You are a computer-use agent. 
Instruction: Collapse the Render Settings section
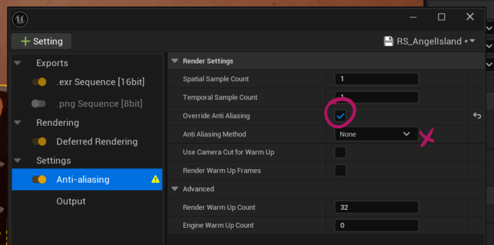click(x=175, y=61)
